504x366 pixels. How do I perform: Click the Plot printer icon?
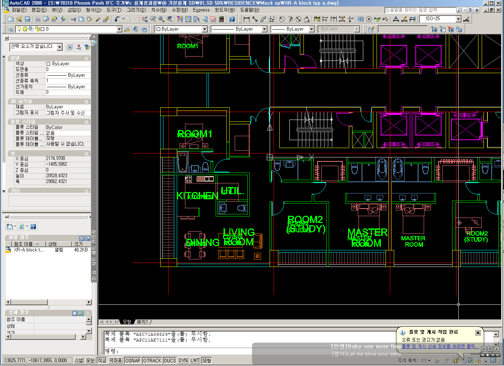point(38,19)
